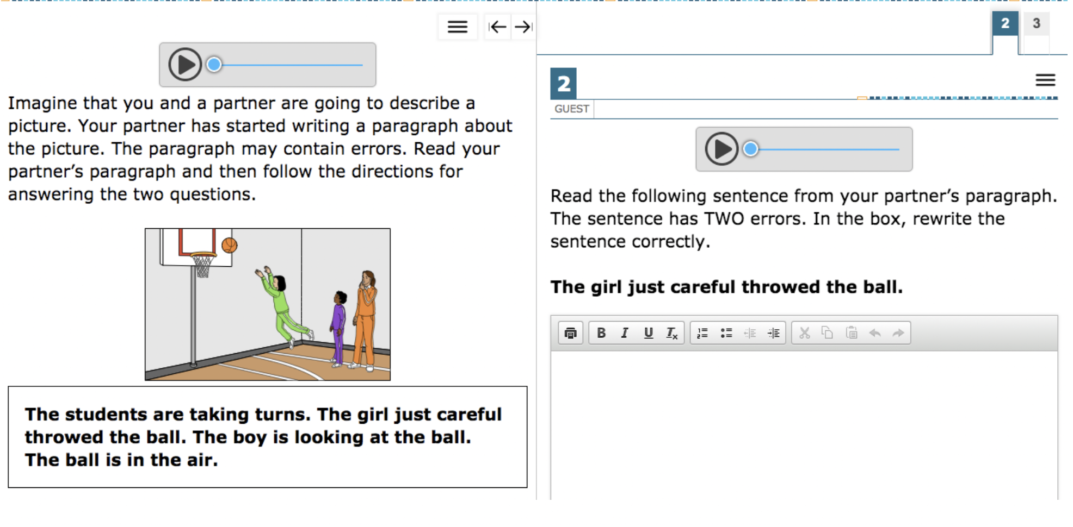
Task: Increase the text indent
Action: [773, 333]
